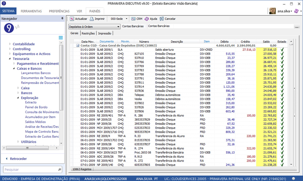303x181 pixels.
Task: Collapse the Exploração tree node
Action: point(18,98)
